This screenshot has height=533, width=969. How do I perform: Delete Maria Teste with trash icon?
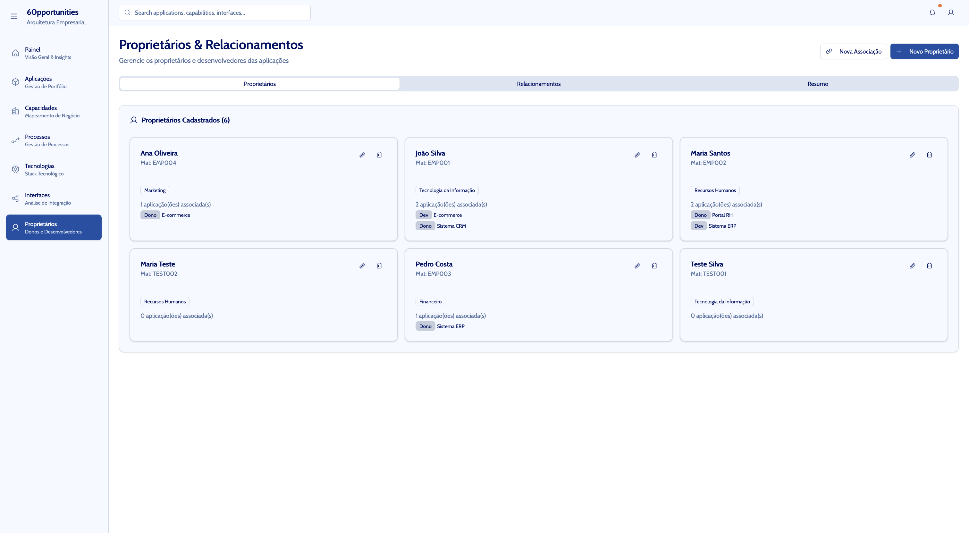click(379, 266)
